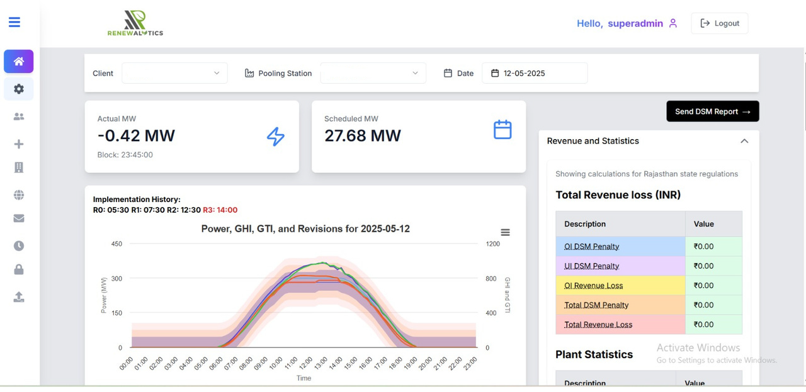The width and height of the screenshot is (806, 392).
Task: Open the clock history icon
Action: click(x=19, y=246)
